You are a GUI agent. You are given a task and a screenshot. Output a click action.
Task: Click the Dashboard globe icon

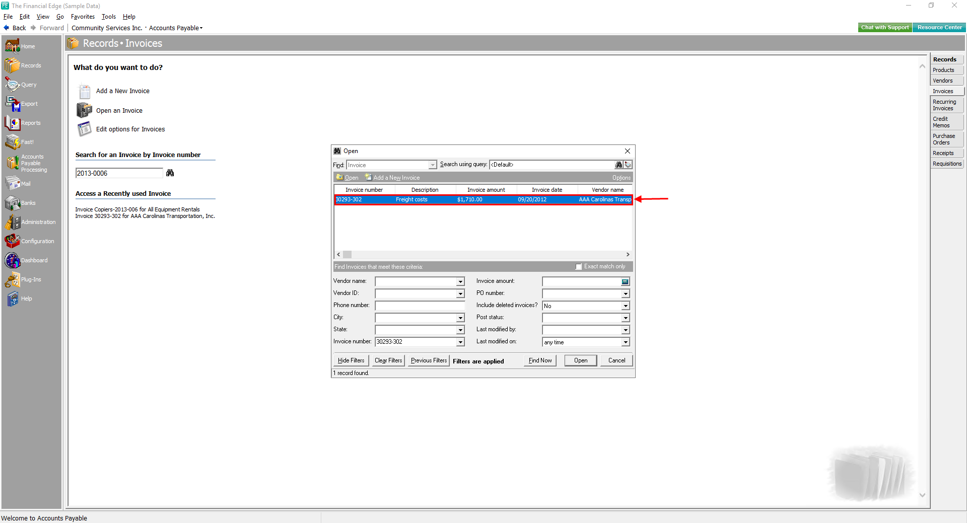(12, 260)
